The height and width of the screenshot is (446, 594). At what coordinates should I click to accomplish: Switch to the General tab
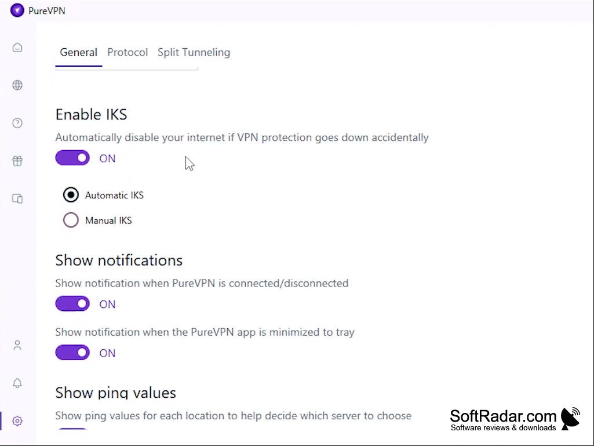pos(78,52)
